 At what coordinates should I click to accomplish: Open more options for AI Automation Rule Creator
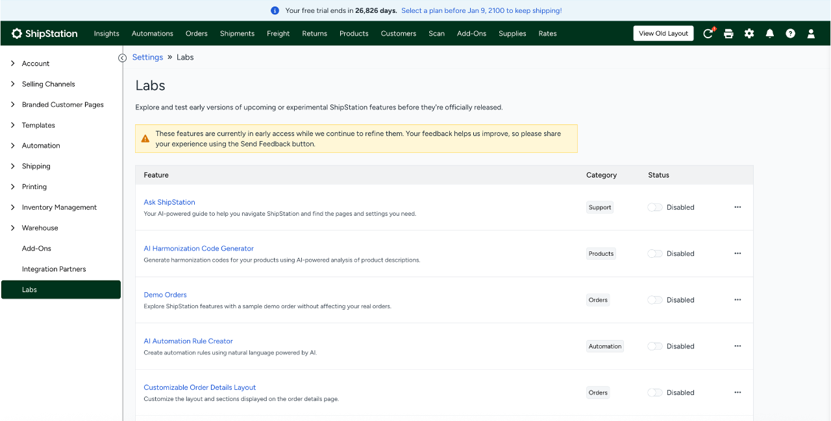click(x=738, y=346)
